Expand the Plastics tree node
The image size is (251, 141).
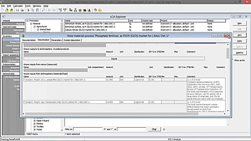point(34,124)
